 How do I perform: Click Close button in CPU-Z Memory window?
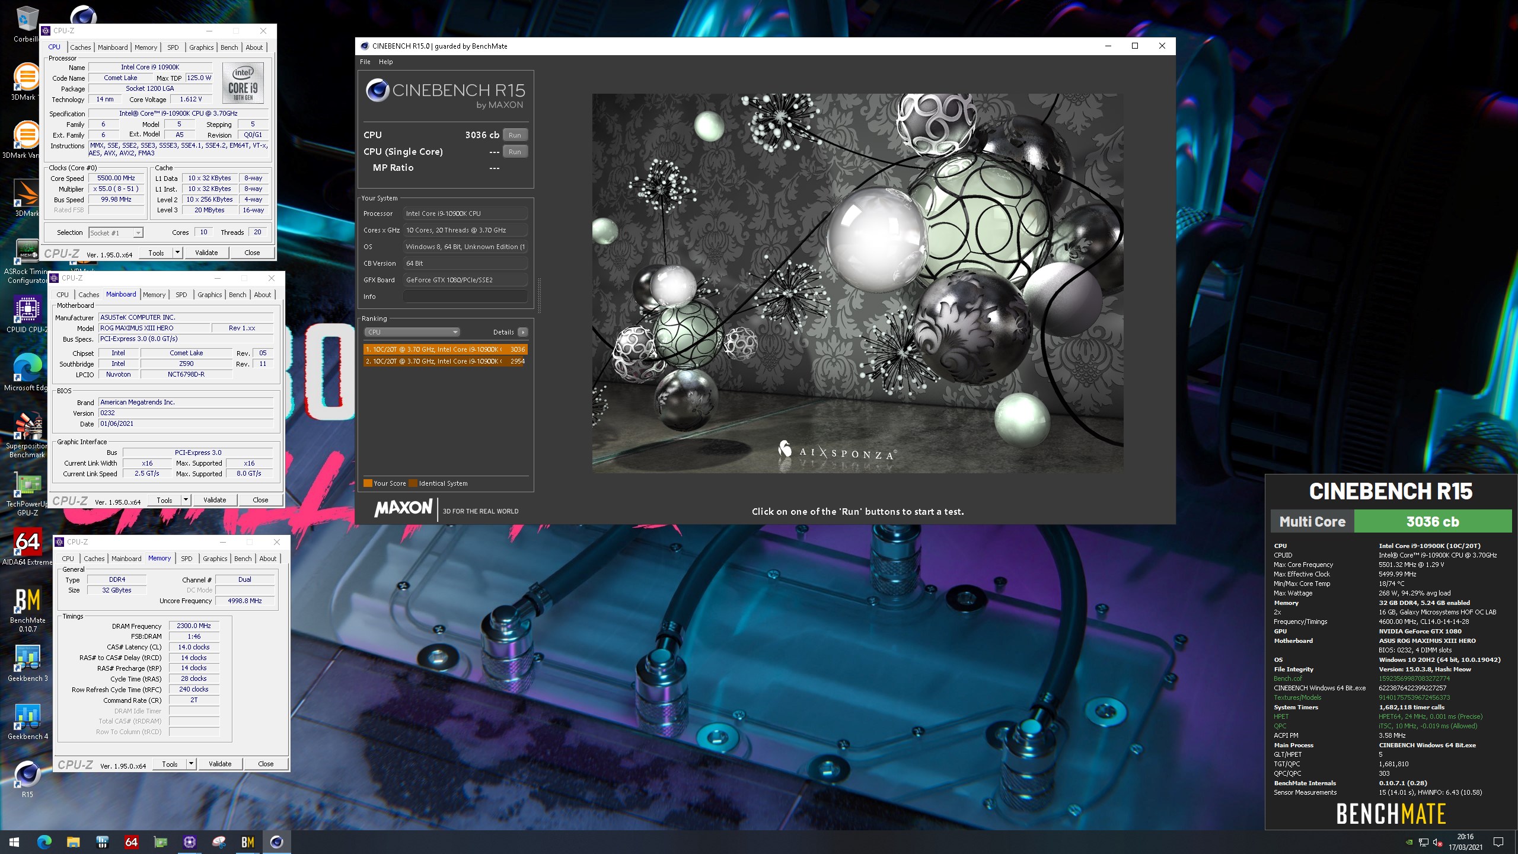(266, 764)
